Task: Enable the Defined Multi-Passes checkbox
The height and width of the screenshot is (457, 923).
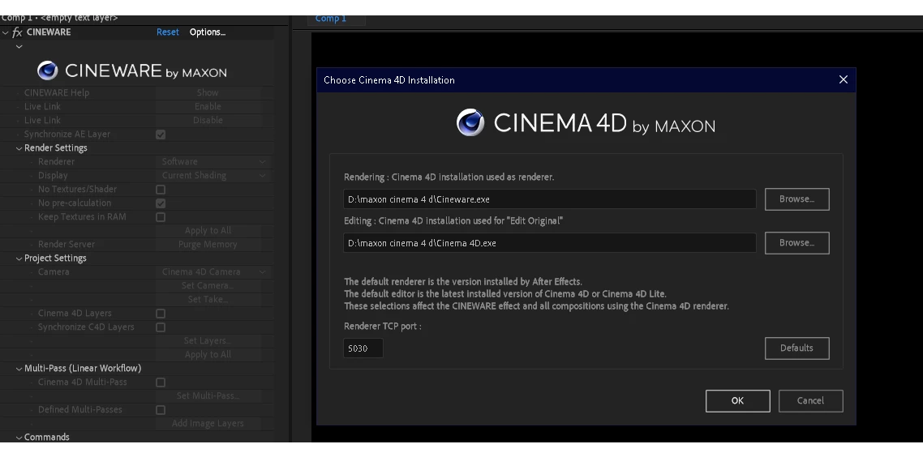Action: click(x=161, y=410)
